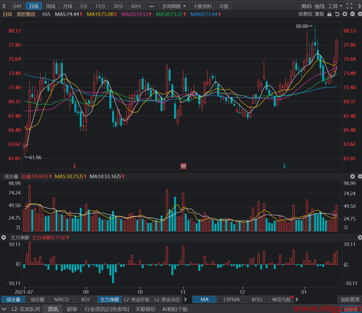Click the cyan L marker on chart
The width and height of the screenshot is (362, 313).
point(285,166)
